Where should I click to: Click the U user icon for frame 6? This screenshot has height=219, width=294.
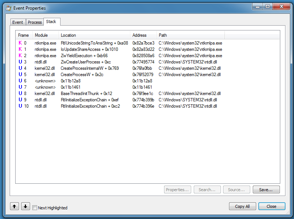20,81
